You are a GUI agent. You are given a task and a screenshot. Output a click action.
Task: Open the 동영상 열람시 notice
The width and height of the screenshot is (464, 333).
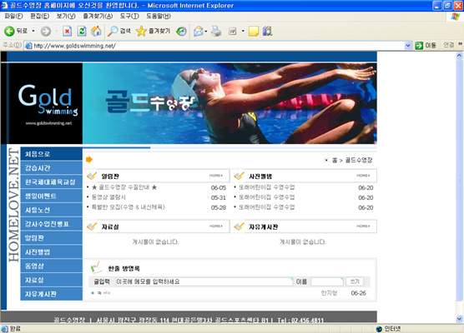pyautogui.click(x=108, y=197)
